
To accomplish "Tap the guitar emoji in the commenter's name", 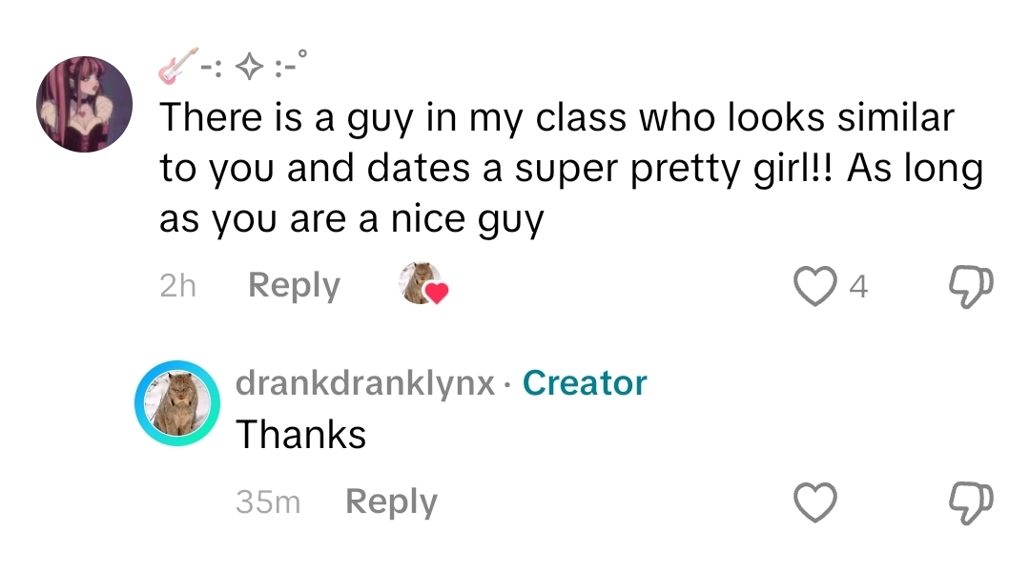I will point(178,65).
